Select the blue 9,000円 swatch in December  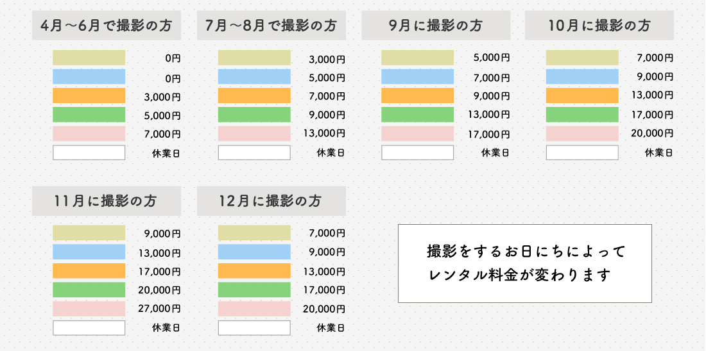tap(254, 252)
